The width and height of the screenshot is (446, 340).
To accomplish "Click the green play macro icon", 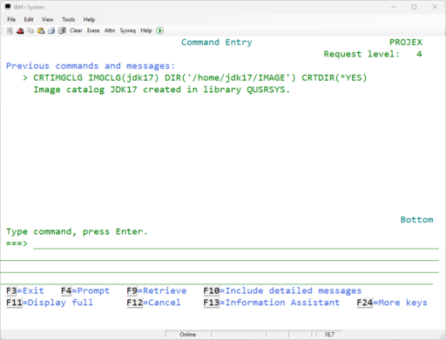I will 159,30.
